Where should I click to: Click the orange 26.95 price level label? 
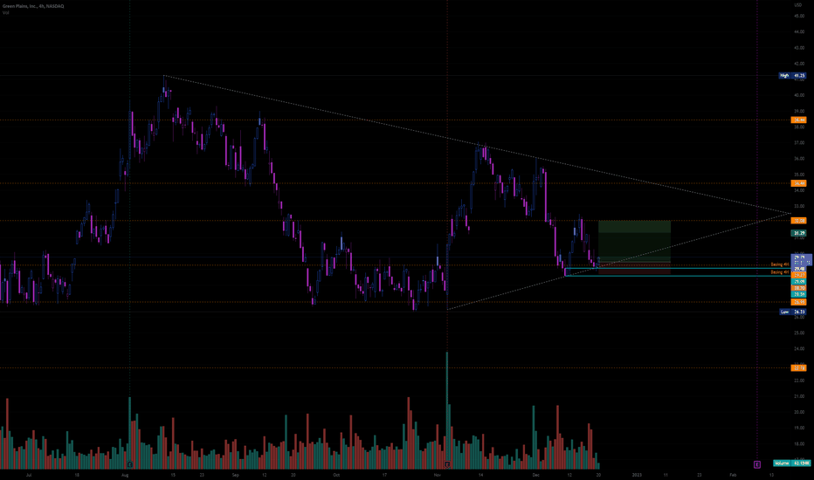798,302
